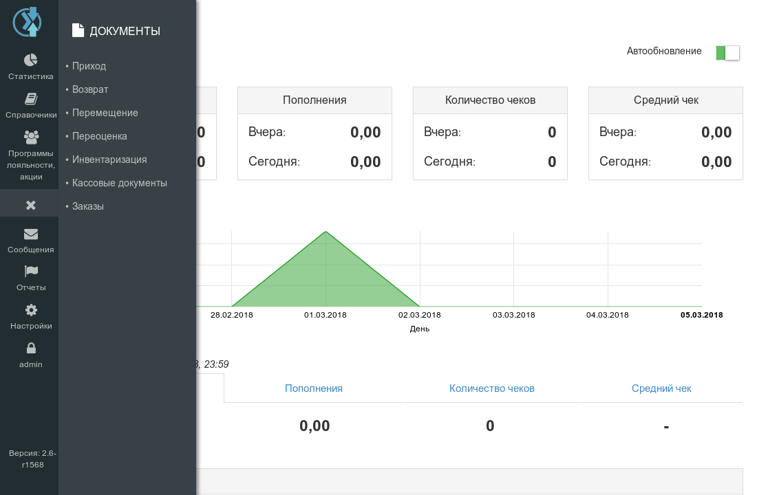Click the Пополнения card header

[x=314, y=100]
